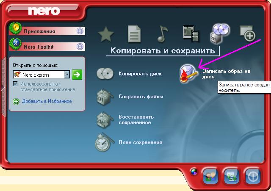Expand the Nero Toolkit panel chevron
The image size is (271, 191).
point(80,47)
